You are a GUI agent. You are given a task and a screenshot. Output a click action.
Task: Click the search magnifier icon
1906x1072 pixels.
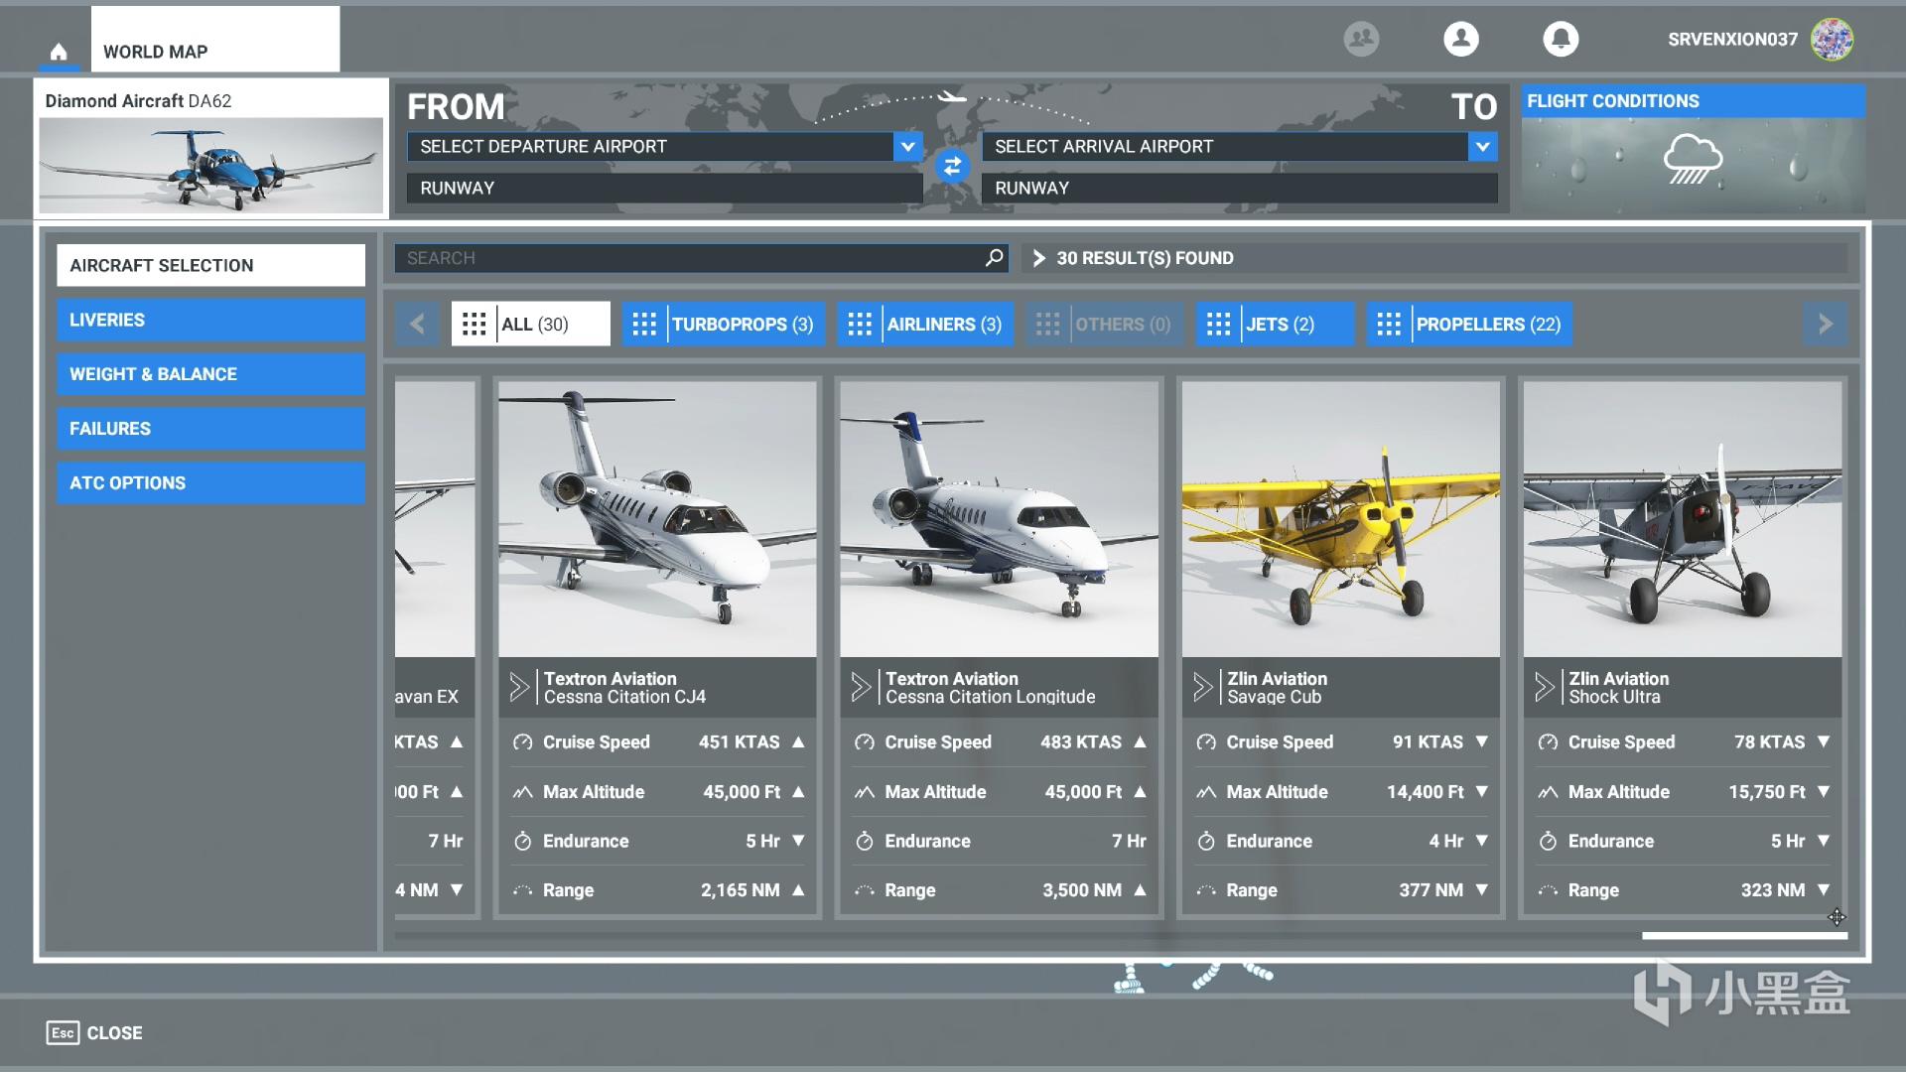tap(994, 258)
